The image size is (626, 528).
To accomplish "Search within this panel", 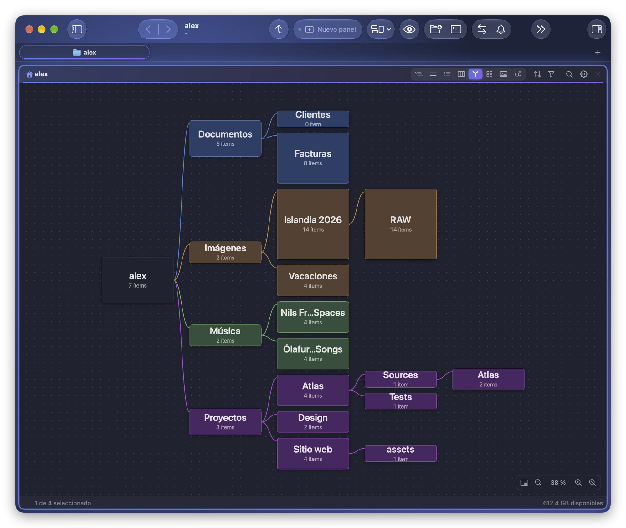I will coord(569,74).
